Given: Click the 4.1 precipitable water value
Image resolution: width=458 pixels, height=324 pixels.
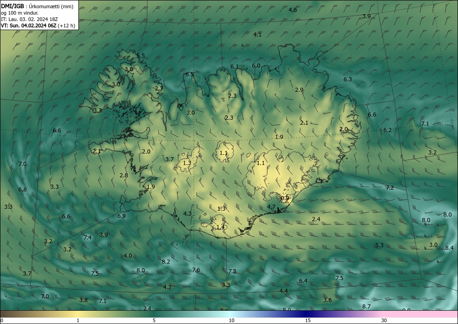Looking at the screenshot, I should (257, 35).
